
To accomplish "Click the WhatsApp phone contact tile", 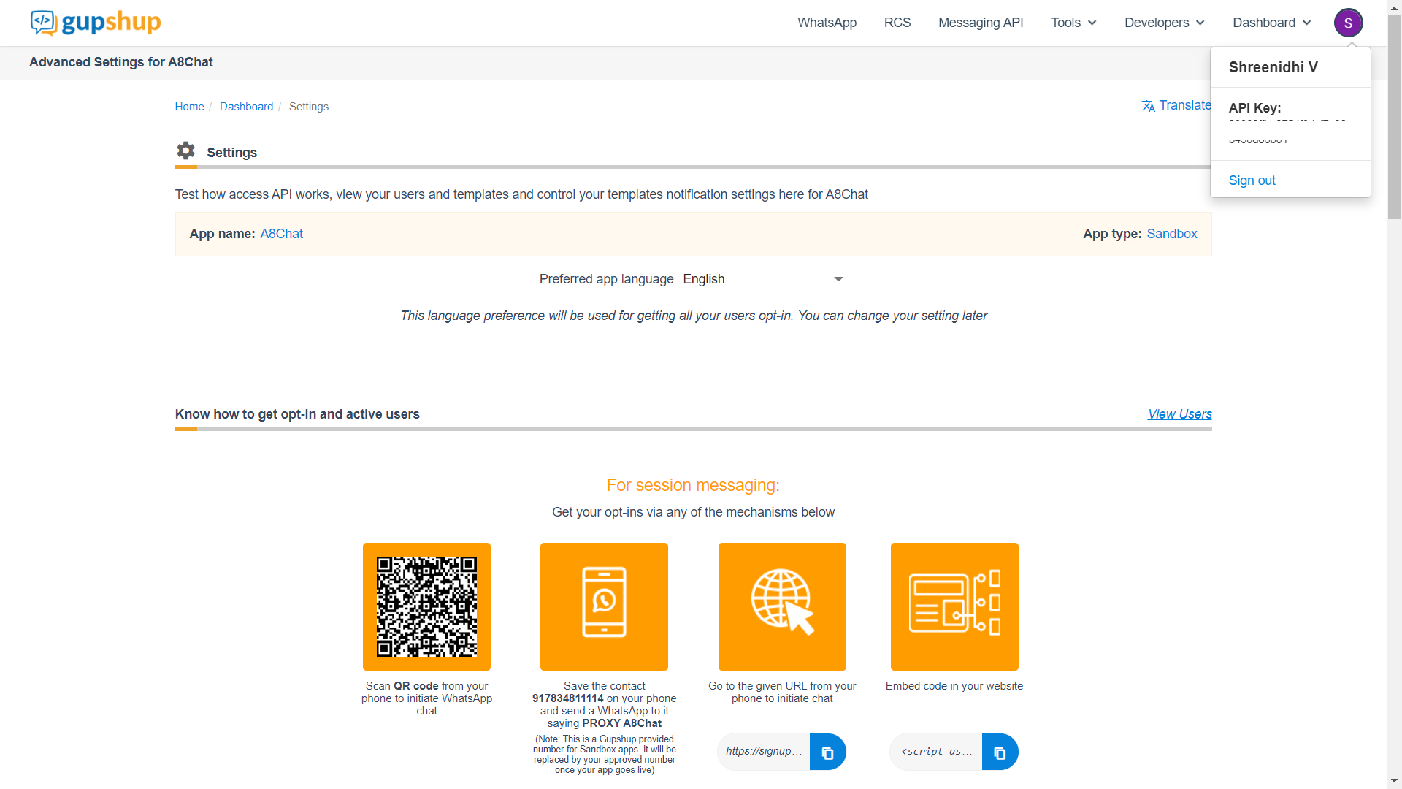I will click(604, 606).
